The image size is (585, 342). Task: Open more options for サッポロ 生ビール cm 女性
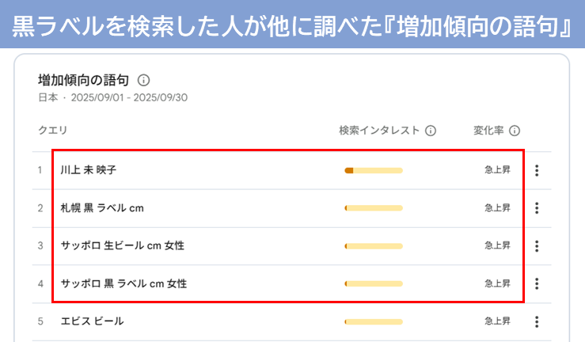coord(537,246)
